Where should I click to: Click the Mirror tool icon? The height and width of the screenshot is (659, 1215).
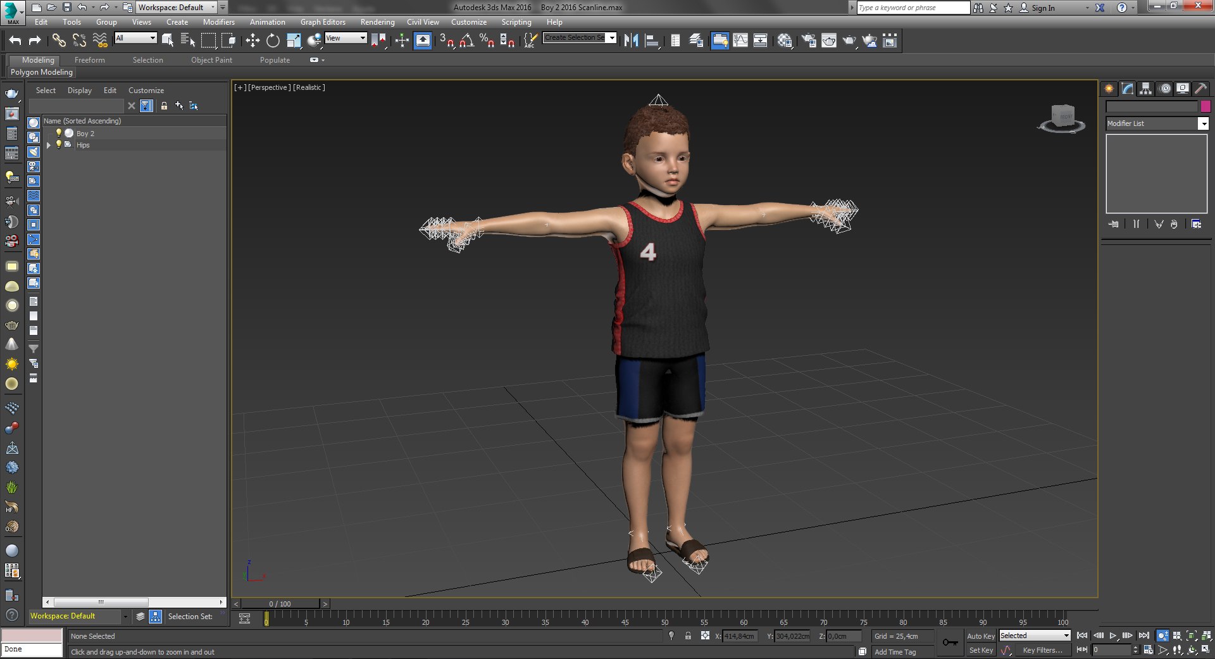pos(631,41)
